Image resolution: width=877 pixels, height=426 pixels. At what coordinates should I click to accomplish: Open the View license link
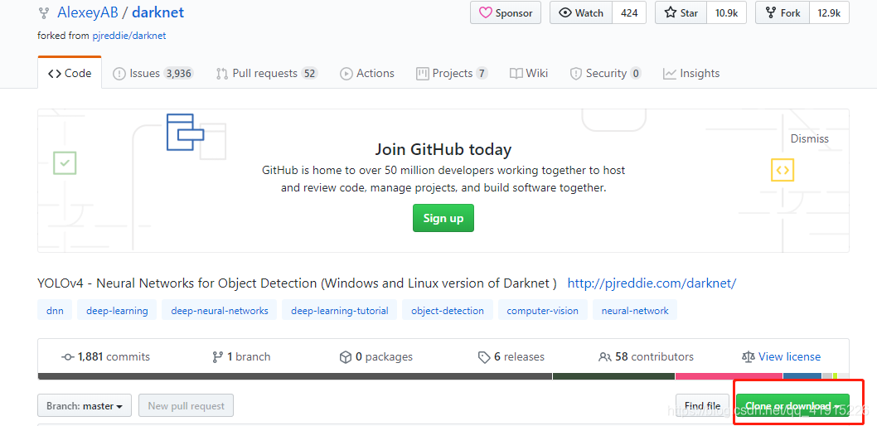coord(782,356)
